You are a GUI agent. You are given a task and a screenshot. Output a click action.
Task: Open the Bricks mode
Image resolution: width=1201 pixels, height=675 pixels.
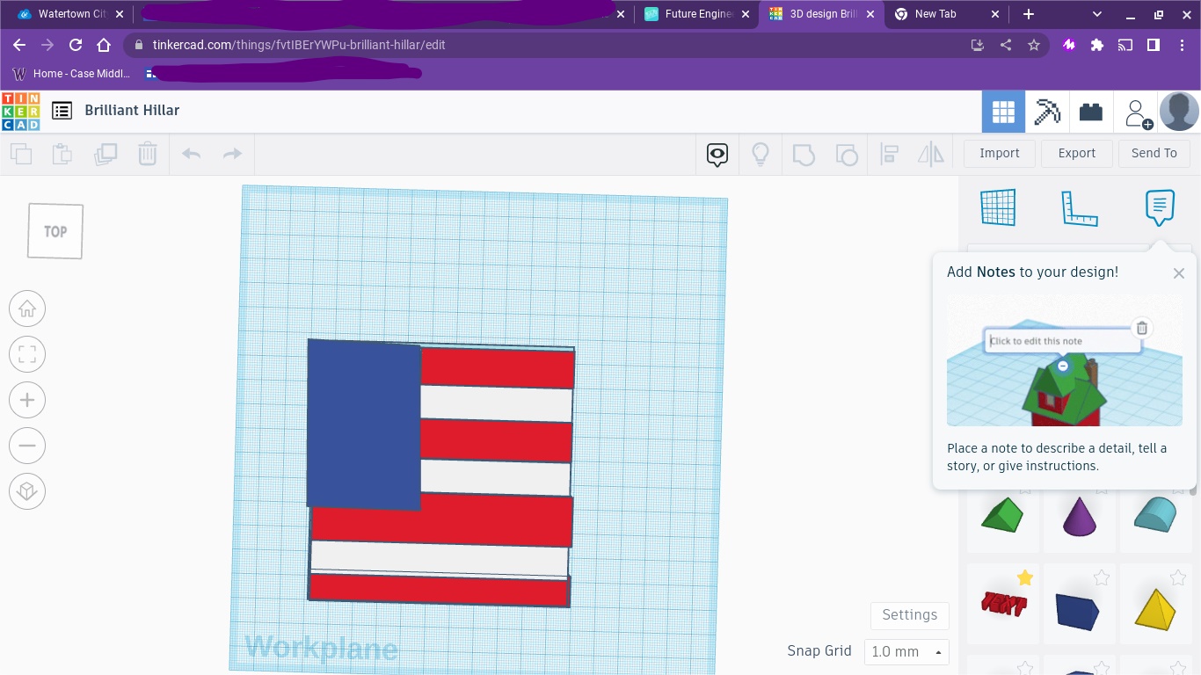[1091, 112]
